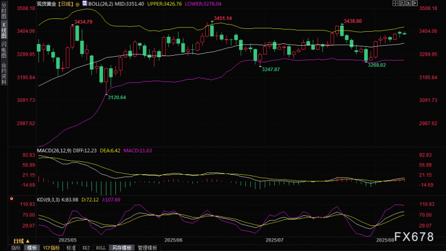This screenshot has height=251, width=446.
Task: Click the chart range measurement icon
Action: tap(402, 3)
